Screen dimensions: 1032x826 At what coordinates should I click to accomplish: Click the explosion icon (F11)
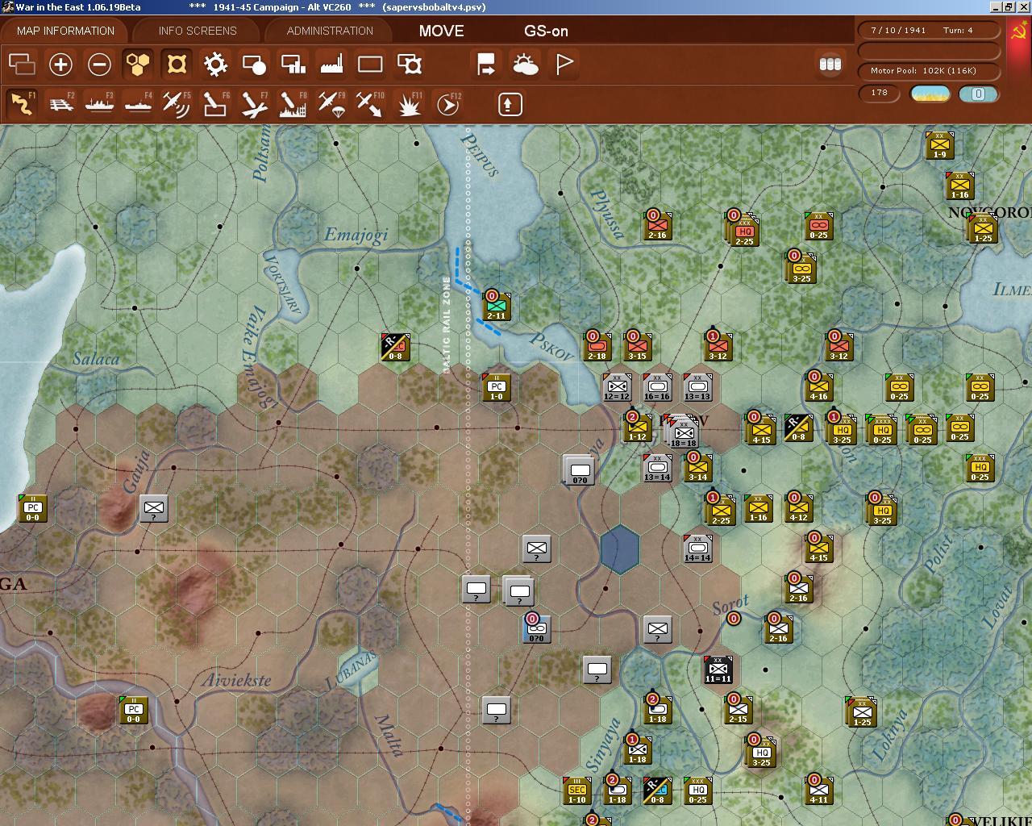coord(409,104)
